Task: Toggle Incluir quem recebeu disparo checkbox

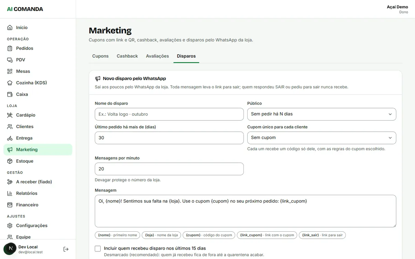Action: point(98,248)
